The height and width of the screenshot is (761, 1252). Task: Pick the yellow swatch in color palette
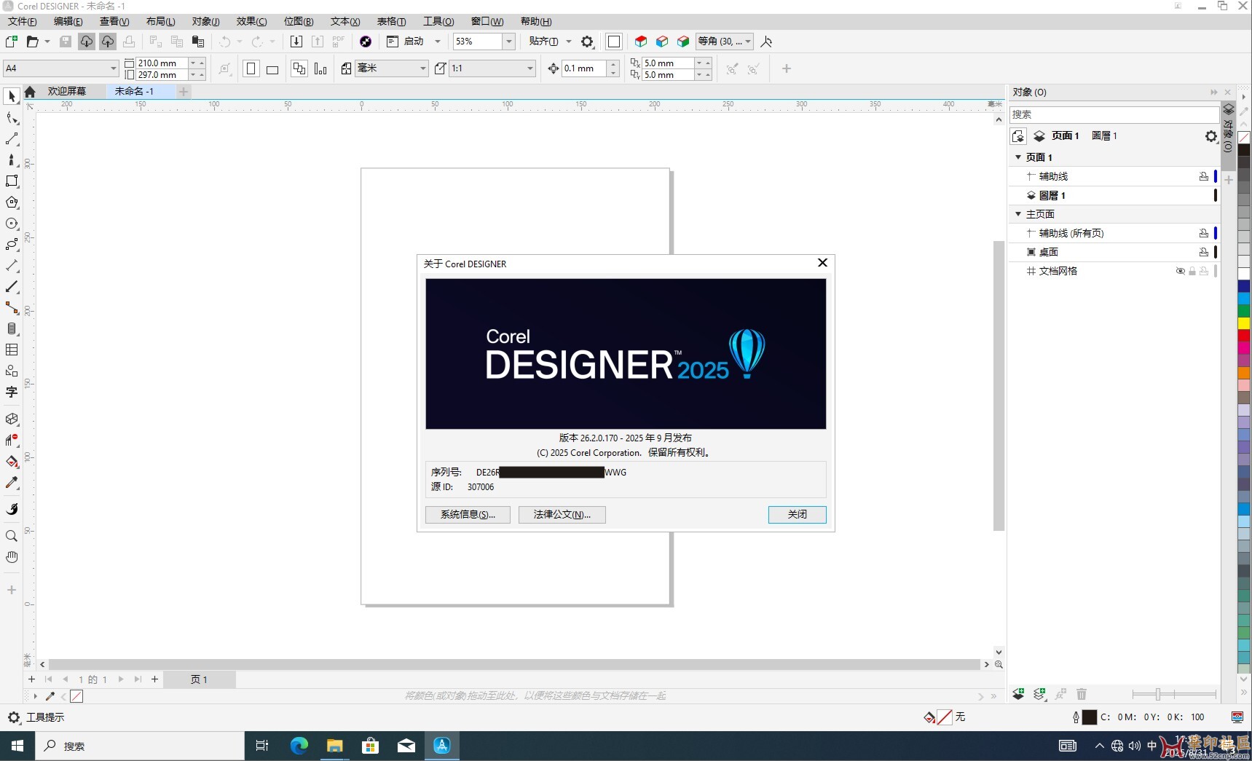pyautogui.click(x=1244, y=323)
